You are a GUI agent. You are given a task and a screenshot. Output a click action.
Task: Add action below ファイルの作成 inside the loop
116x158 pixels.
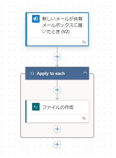[57, 129]
